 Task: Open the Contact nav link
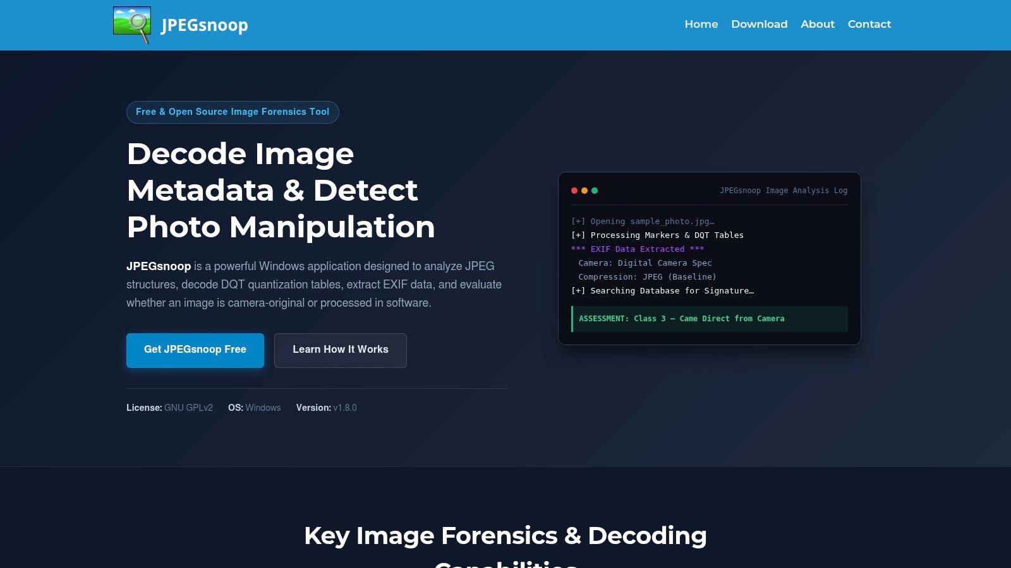click(869, 24)
